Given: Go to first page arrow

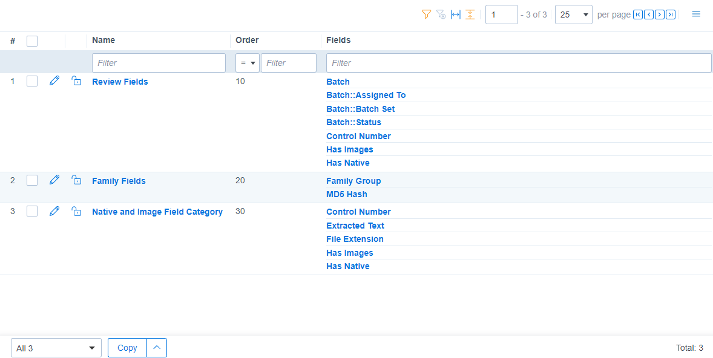Looking at the screenshot, I should [638, 15].
